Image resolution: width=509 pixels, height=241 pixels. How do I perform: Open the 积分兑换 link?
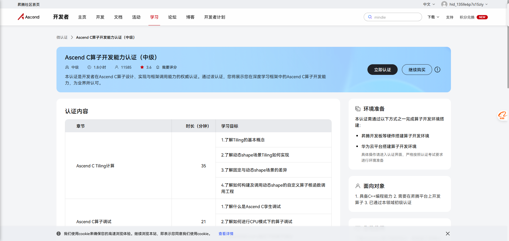[x=467, y=17]
